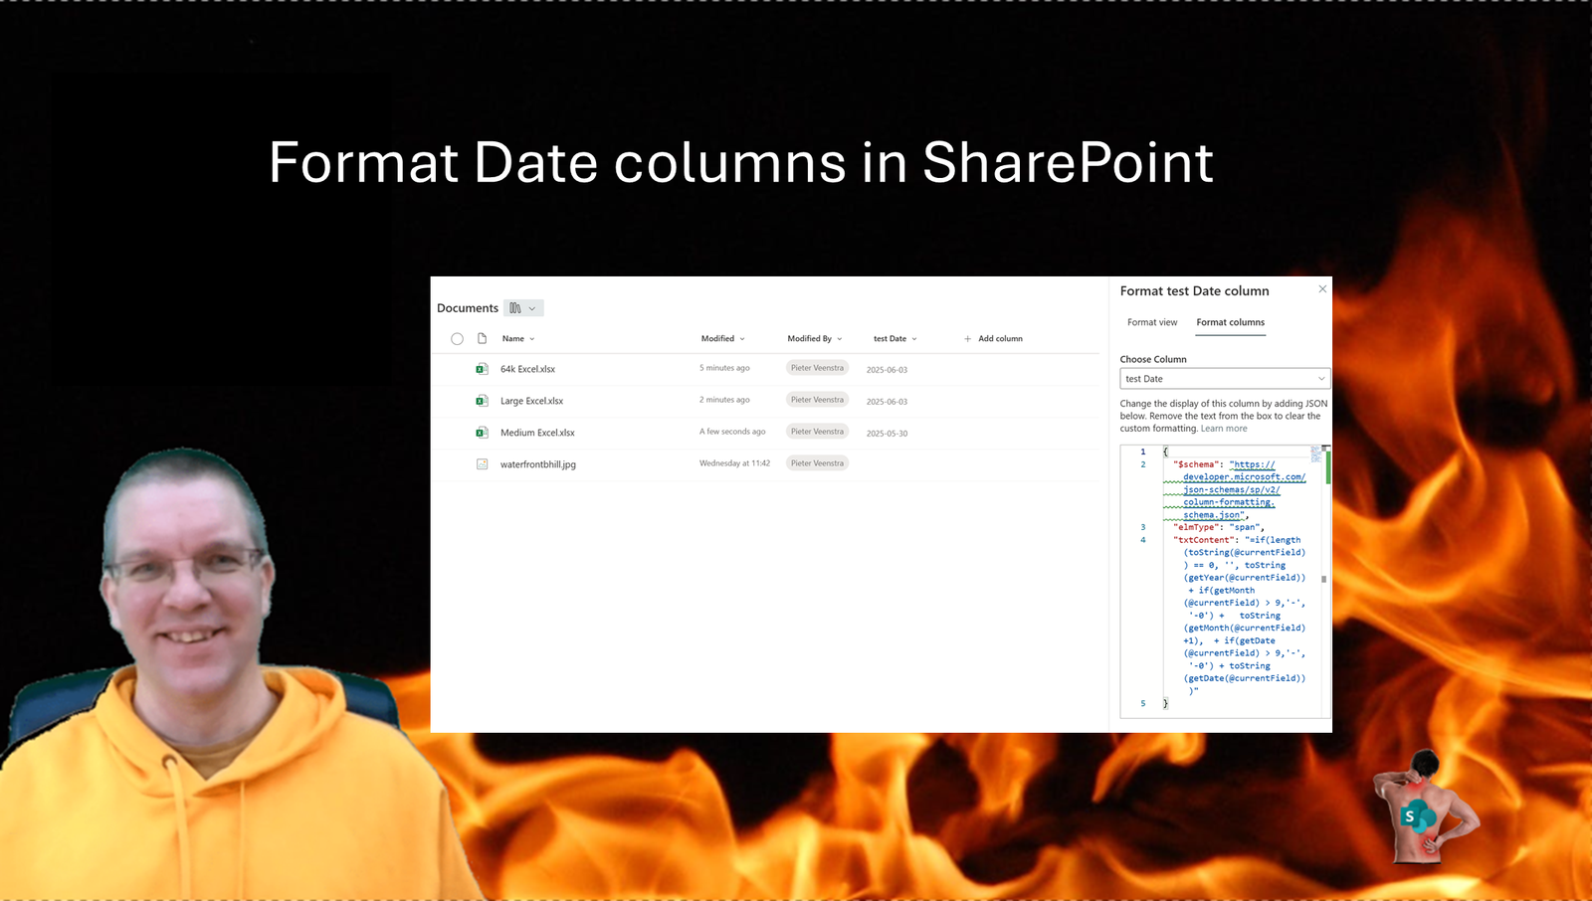Click the image icon beside waterfrontbhill.jpg
This screenshot has width=1592, height=901.
(482, 464)
